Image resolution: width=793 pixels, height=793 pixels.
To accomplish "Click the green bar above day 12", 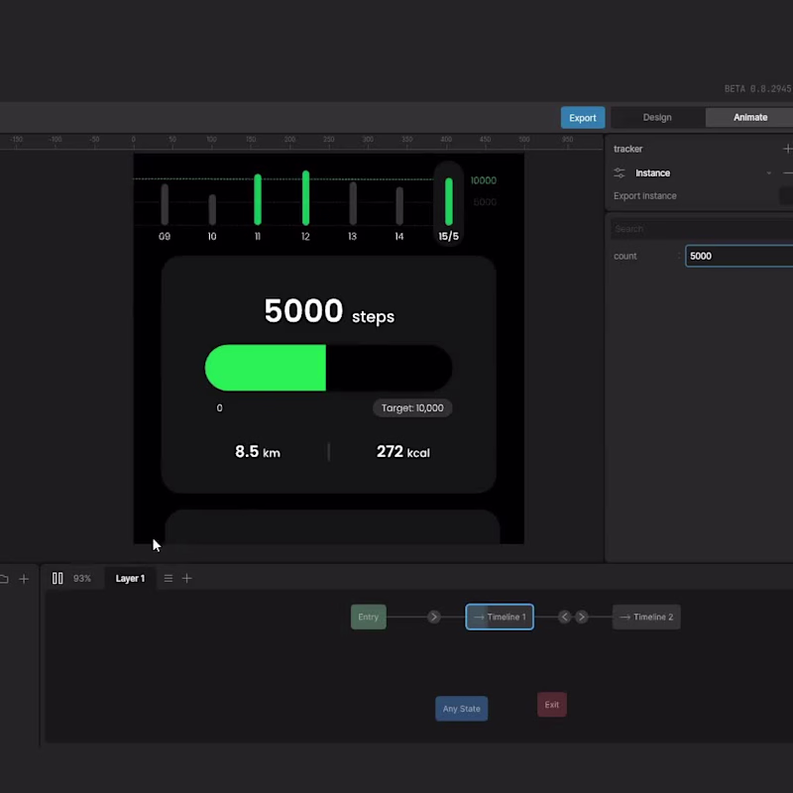I will coord(305,197).
